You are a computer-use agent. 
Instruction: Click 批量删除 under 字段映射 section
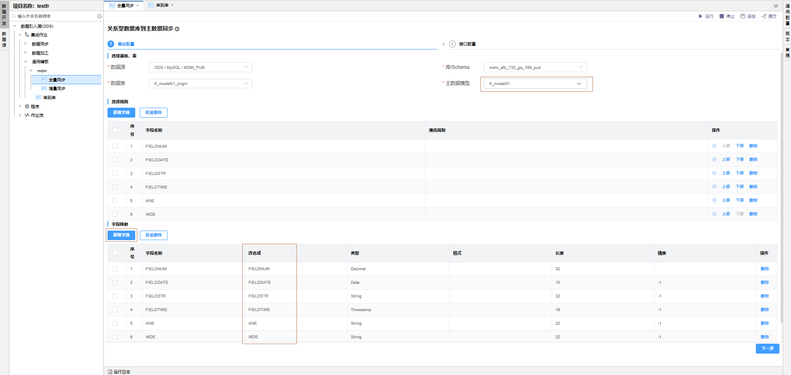pyautogui.click(x=153, y=235)
